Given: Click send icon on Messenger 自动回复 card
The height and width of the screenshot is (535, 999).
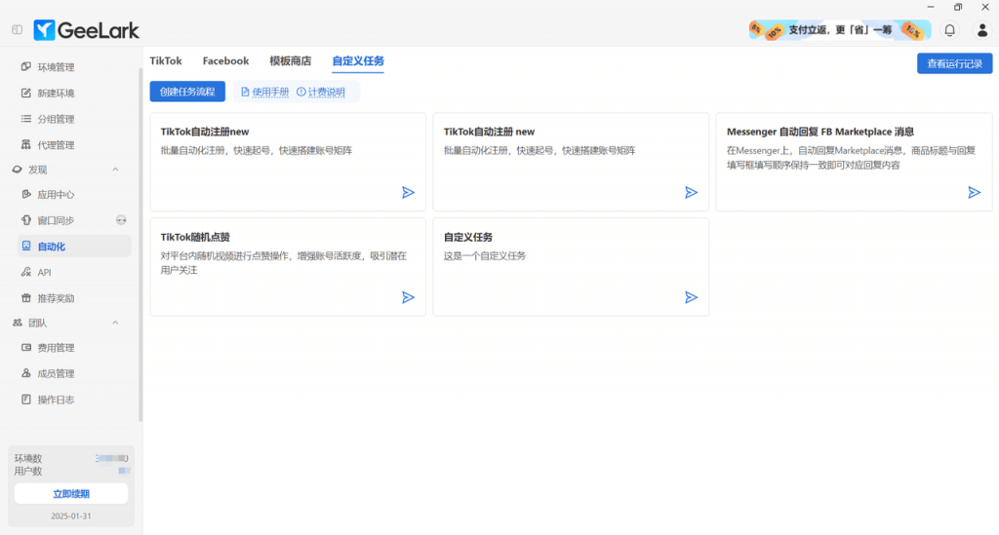Looking at the screenshot, I should pyautogui.click(x=974, y=193).
